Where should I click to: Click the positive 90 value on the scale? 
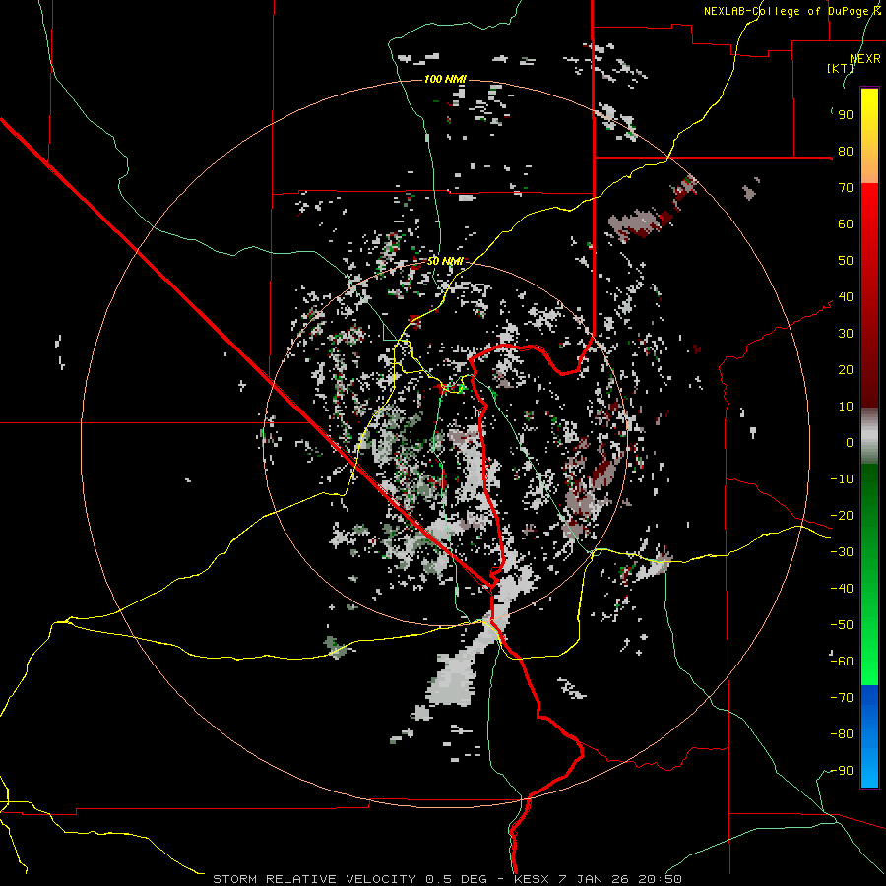(846, 115)
